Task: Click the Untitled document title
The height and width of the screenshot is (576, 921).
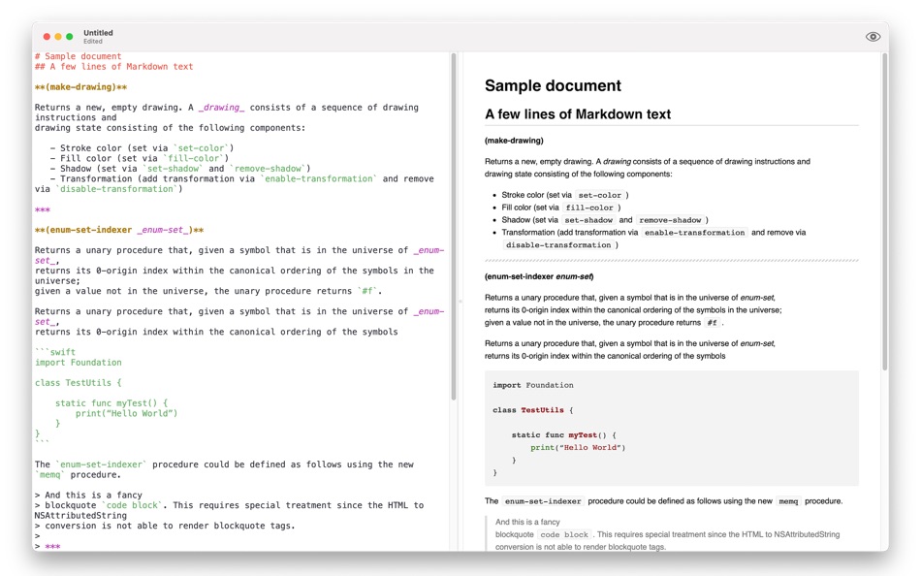Action: (98, 33)
